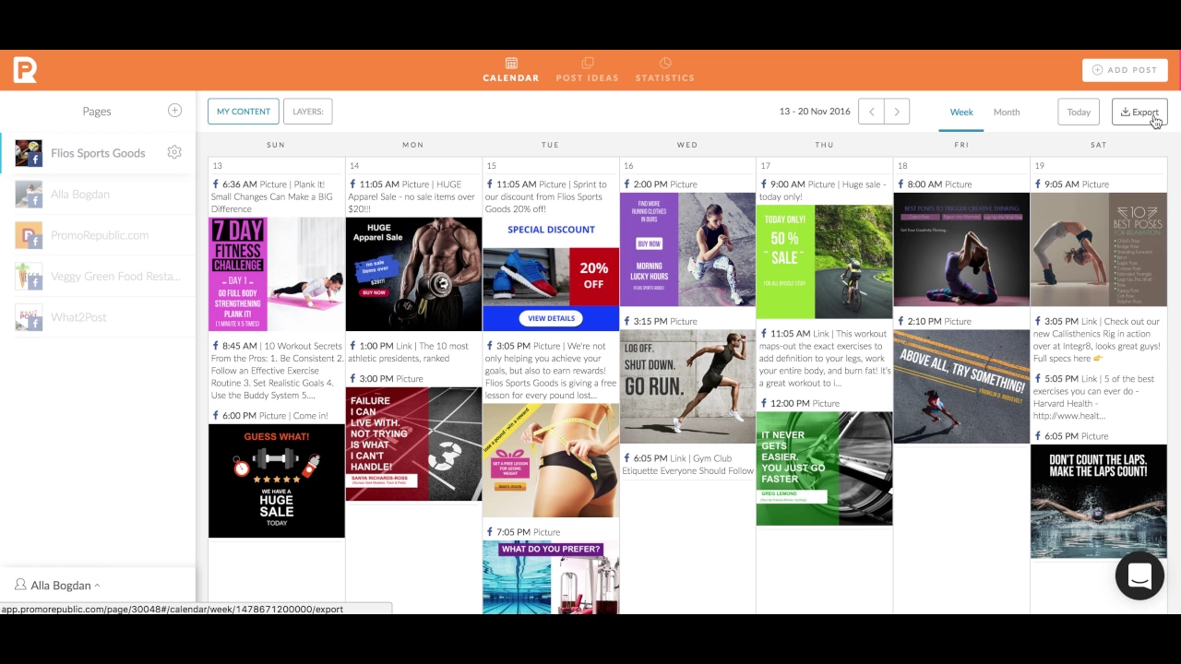Open Special Discount 20% off image
1181x664 pixels.
(551, 274)
